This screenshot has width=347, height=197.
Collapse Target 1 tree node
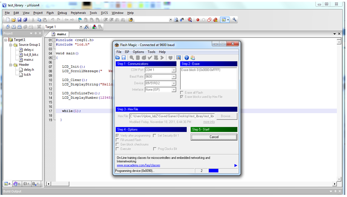click(x=6, y=40)
